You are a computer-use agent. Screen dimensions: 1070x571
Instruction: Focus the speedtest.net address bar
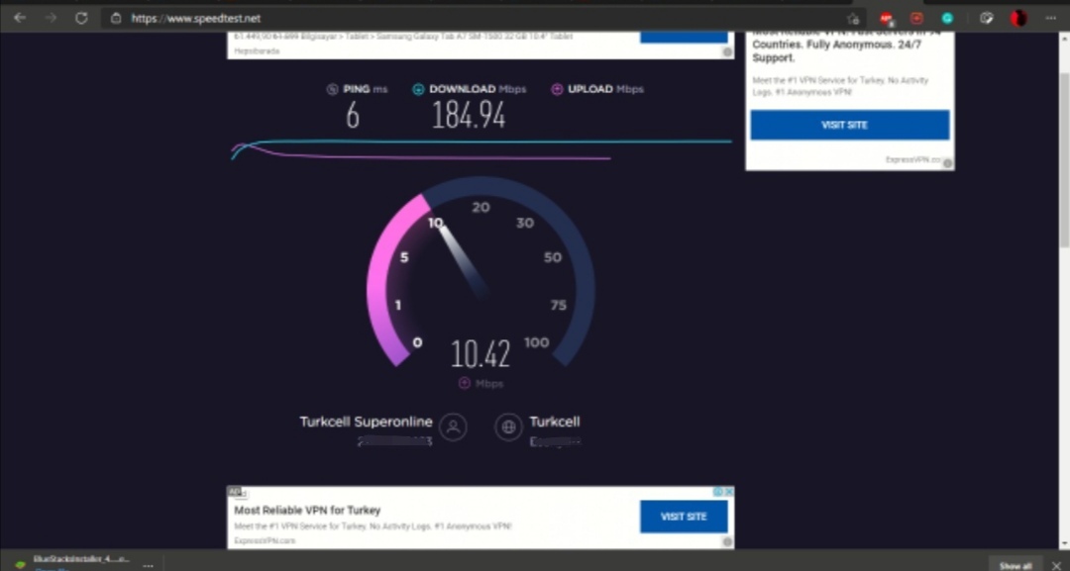click(x=478, y=19)
